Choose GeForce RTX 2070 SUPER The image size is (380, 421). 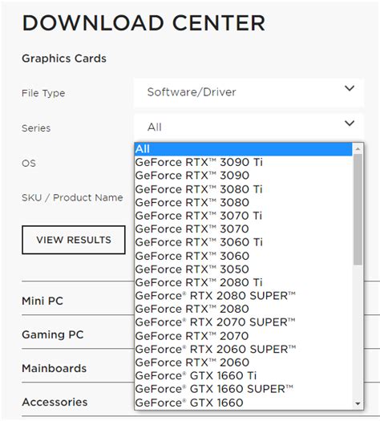[x=244, y=322]
